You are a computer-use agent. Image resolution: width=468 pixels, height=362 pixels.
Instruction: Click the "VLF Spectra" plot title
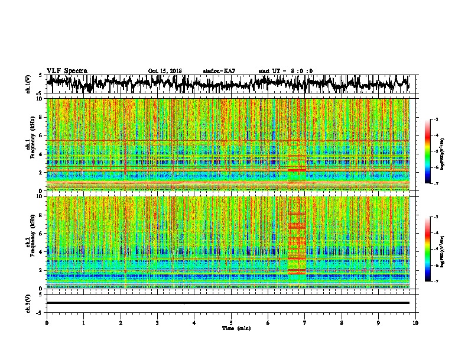67,70
